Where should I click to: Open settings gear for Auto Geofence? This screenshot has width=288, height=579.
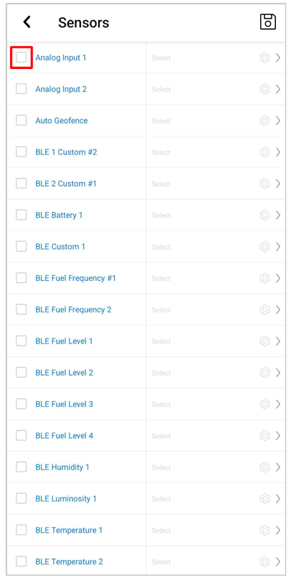coord(265,121)
